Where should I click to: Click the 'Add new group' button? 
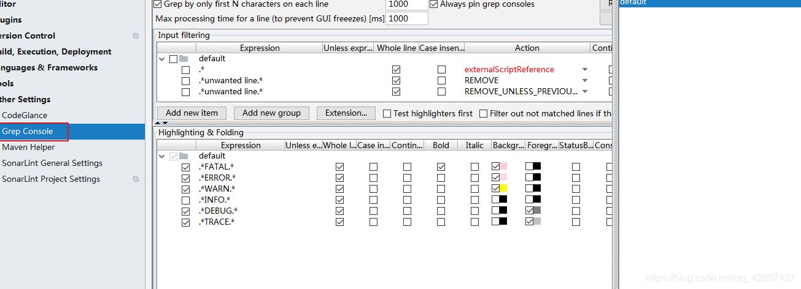271,113
